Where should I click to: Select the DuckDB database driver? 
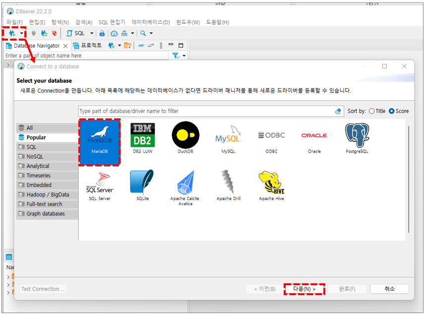tap(185, 138)
